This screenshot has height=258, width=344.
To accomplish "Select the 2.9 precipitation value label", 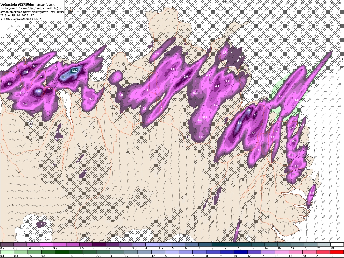I will point(34,66).
